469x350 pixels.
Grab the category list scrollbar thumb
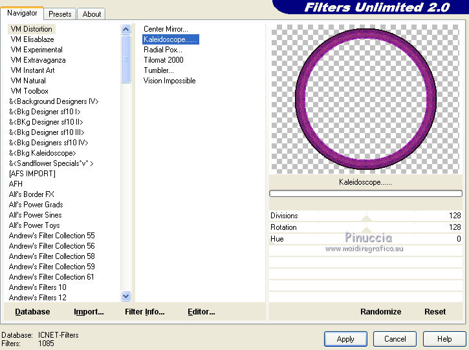point(126,59)
